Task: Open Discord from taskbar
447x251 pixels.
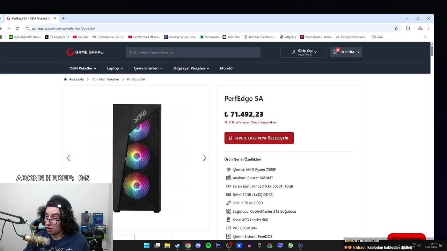Action: (198, 245)
